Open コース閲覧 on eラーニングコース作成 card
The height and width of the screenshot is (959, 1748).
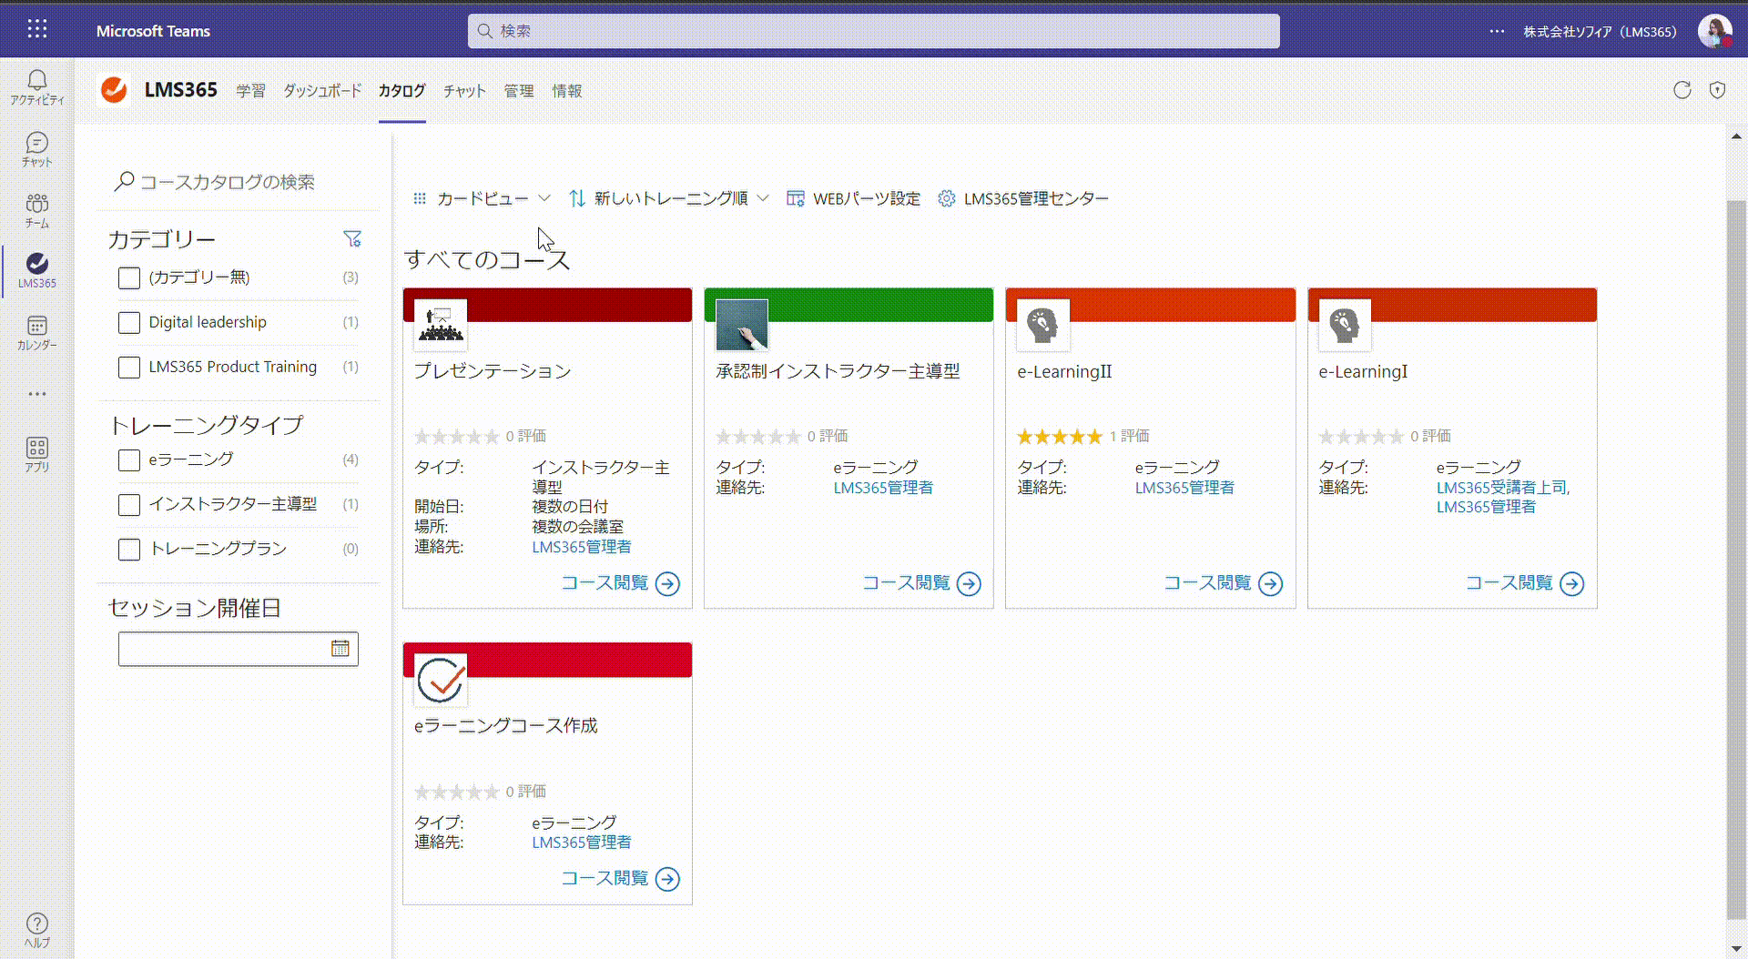coord(620,879)
